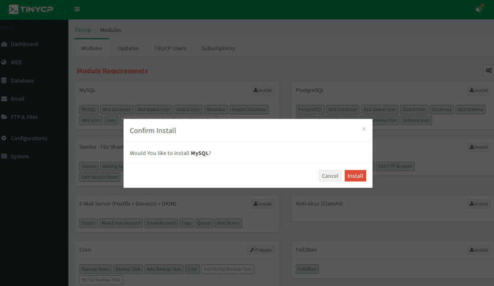Click the Configurations gear icon

click(x=4, y=138)
